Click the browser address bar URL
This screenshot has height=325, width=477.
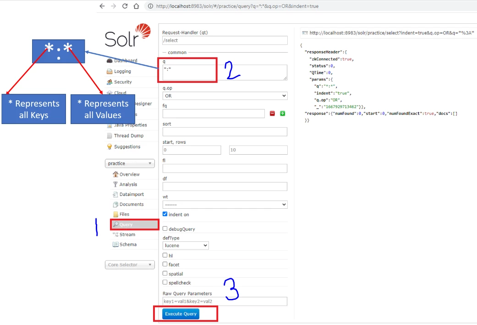click(237, 6)
